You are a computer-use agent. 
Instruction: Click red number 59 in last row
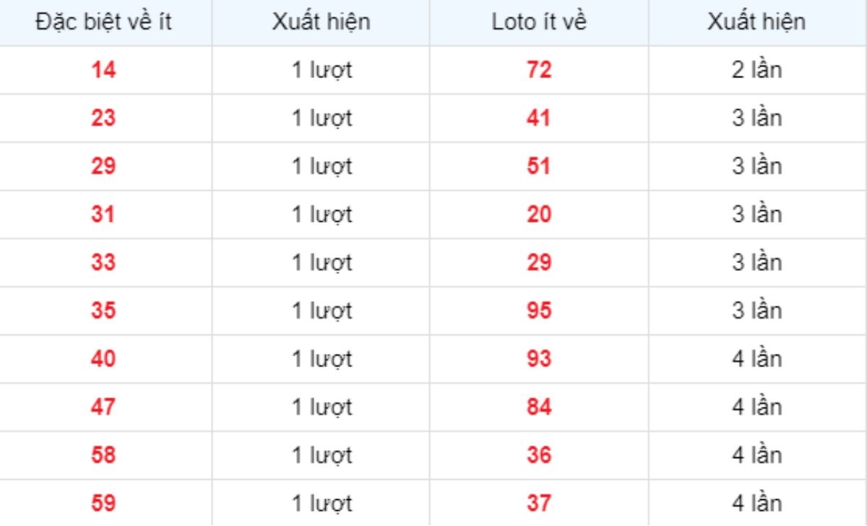tap(103, 503)
